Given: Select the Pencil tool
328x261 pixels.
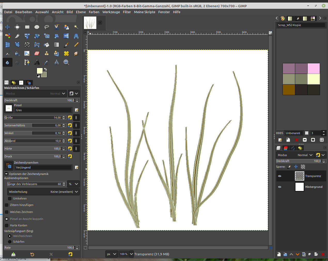Looking at the screenshot, I should pyautogui.click(x=76, y=45).
